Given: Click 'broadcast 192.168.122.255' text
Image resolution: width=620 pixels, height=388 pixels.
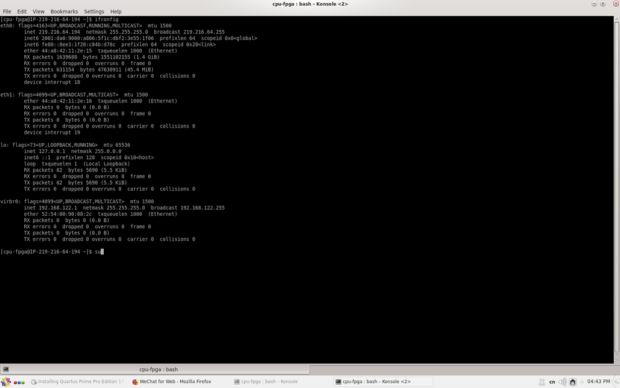Looking at the screenshot, I should point(188,208).
